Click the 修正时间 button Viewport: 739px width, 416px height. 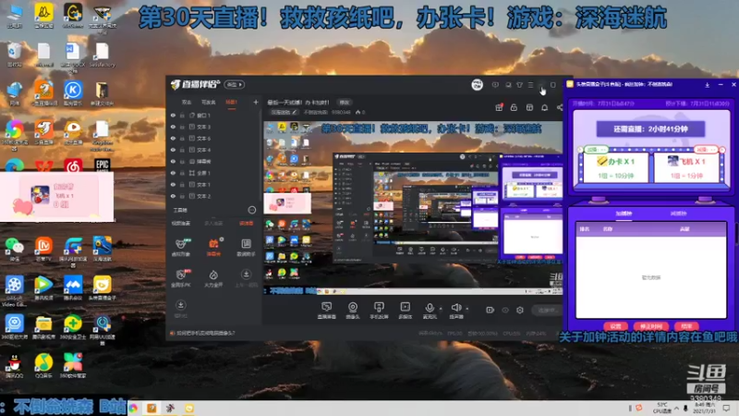point(651,326)
